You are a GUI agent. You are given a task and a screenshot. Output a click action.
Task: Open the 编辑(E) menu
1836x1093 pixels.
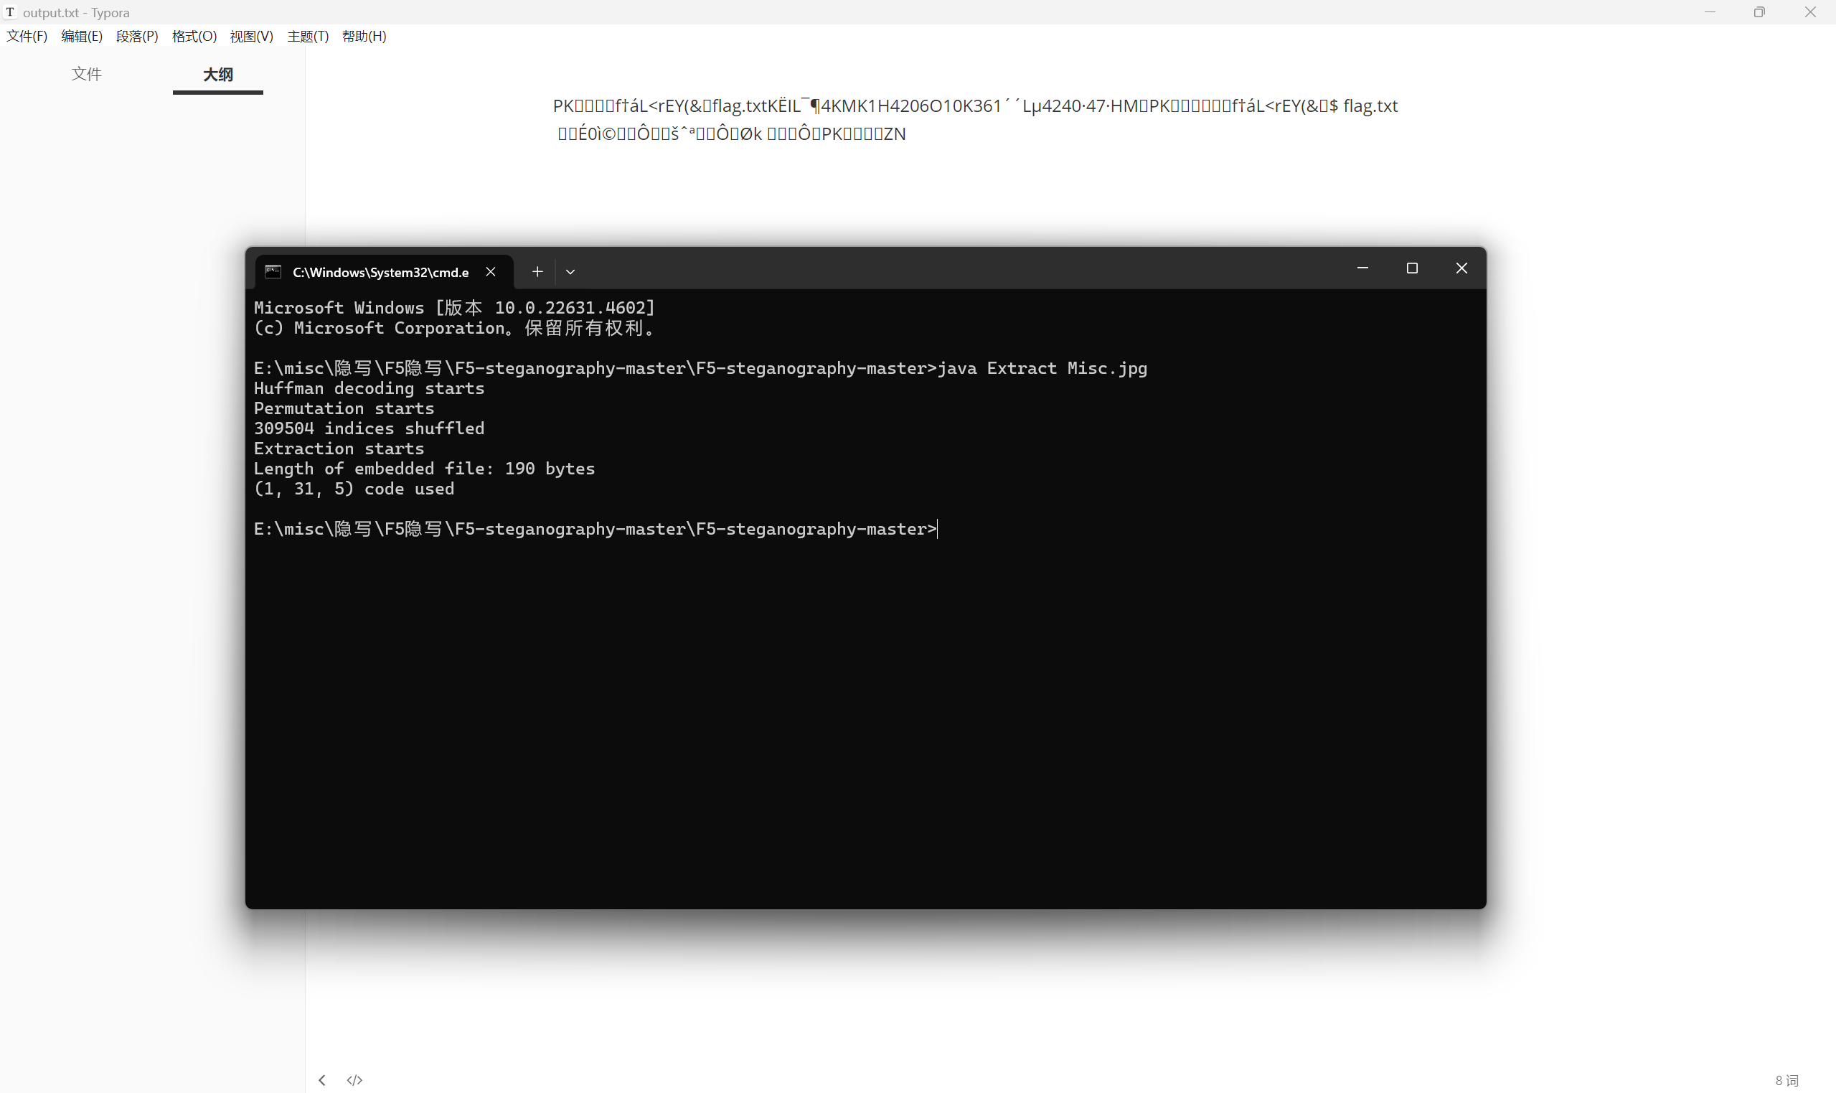pyautogui.click(x=82, y=36)
